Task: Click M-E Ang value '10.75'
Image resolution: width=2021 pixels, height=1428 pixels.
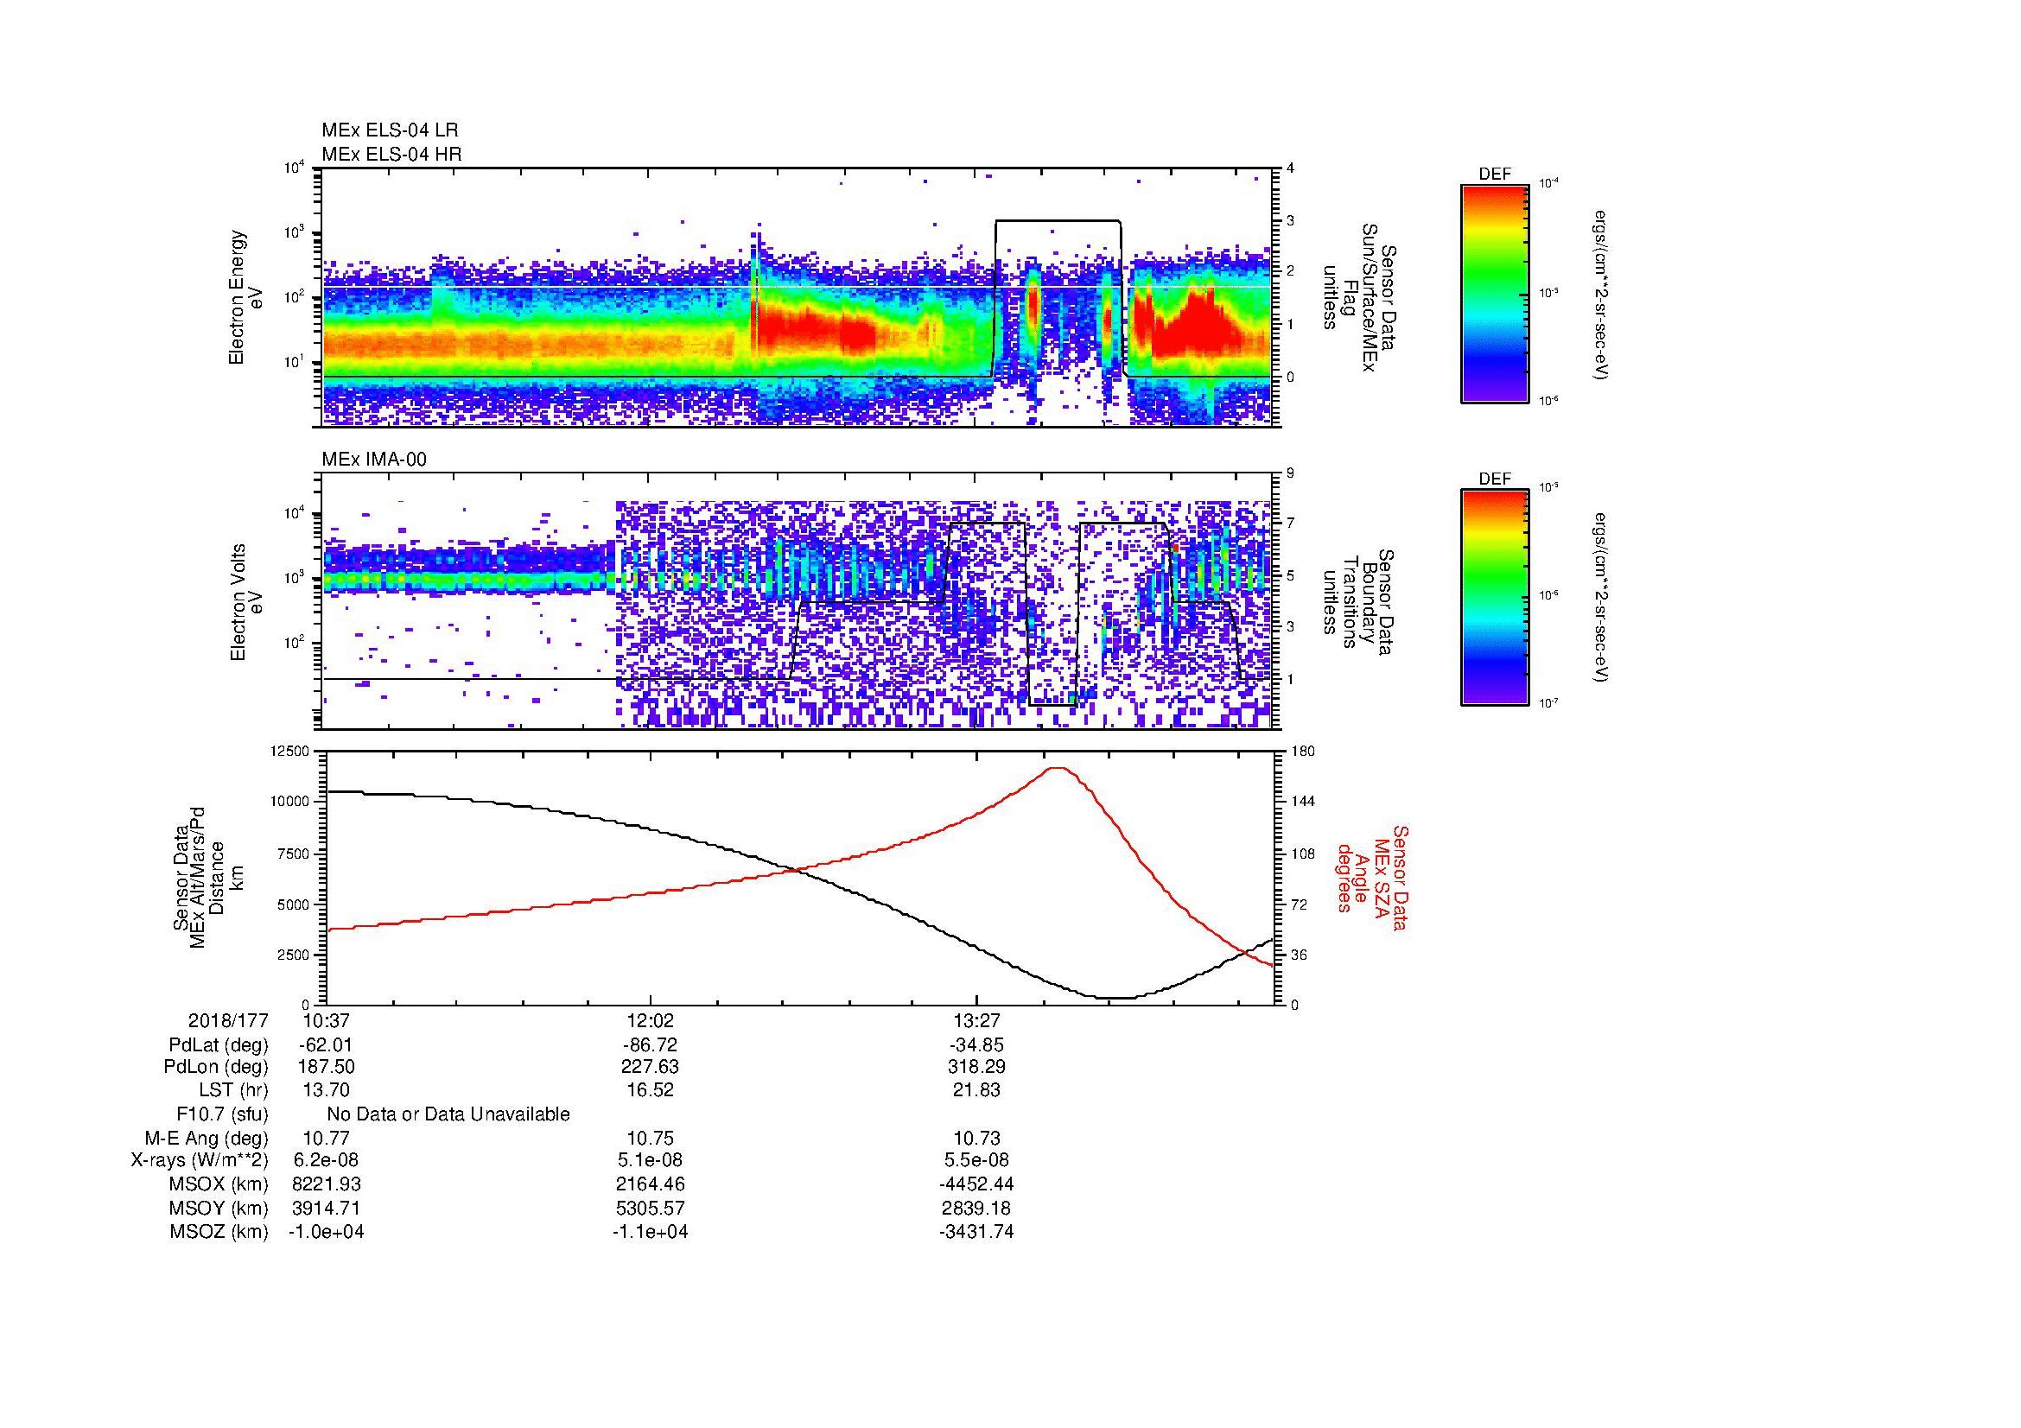Action: 650,1138
